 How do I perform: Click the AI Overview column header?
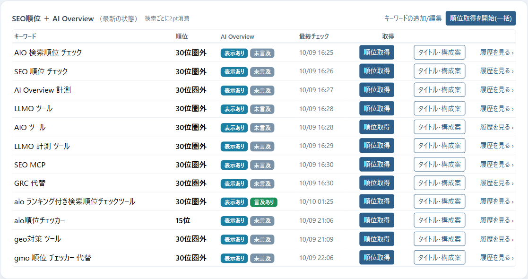tap(237, 37)
